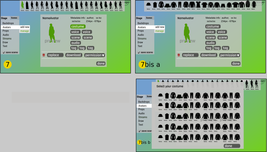Select the Stage tab in panel 7bis b
267x152 pixels.
coord(140,97)
